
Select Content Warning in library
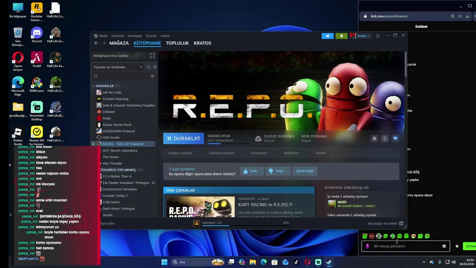coord(115,99)
